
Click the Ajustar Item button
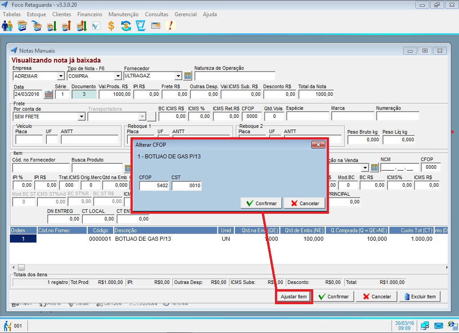pos(293,297)
